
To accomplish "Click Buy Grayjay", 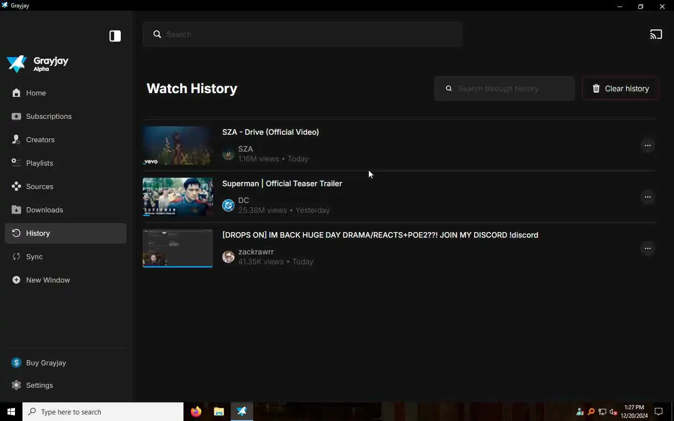I will click(66, 363).
